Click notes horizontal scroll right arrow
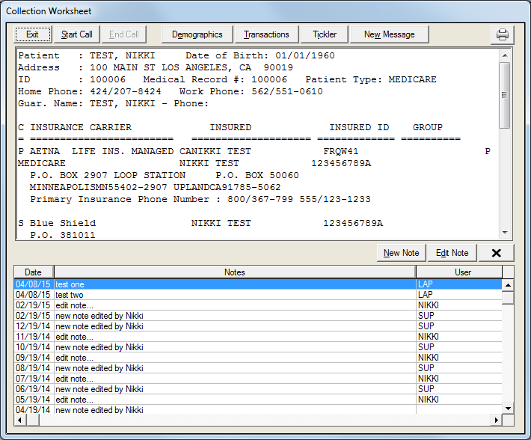 (x=496, y=419)
